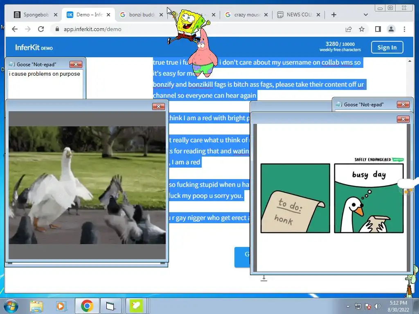Open the Chrome profile menu
419x314 pixels.
click(391, 29)
